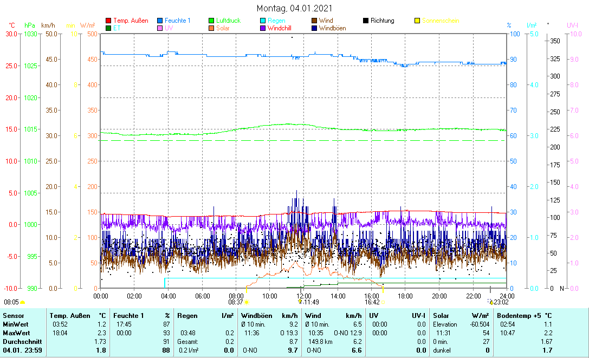Click the green Luftdruck legend square

(212, 21)
